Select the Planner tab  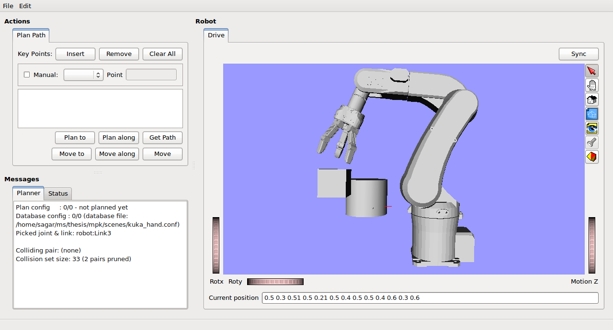click(29, 193)
